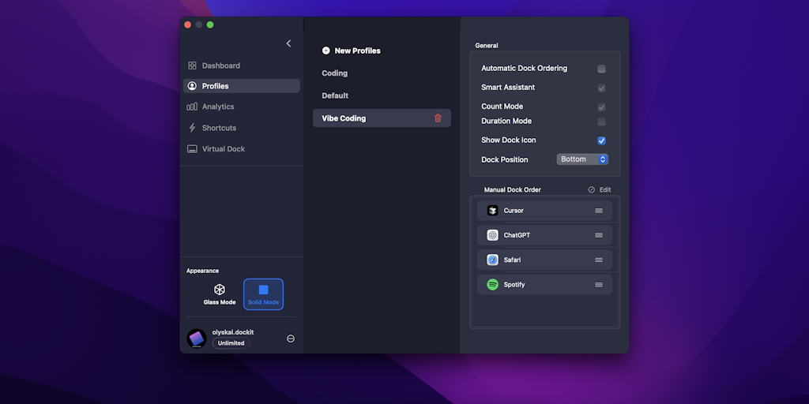
Task: Create a profile via New Profiles
Action: pyautogui.click(x=352, y=50)
